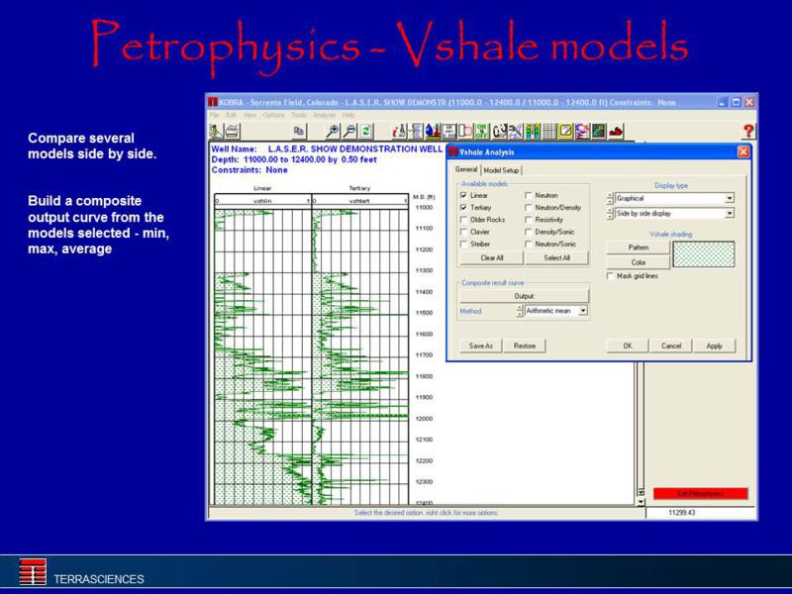Viewport: 792px width, 594px height.
Task: Click the Output button
Action: pyautogui.click(x=524, y=296)
